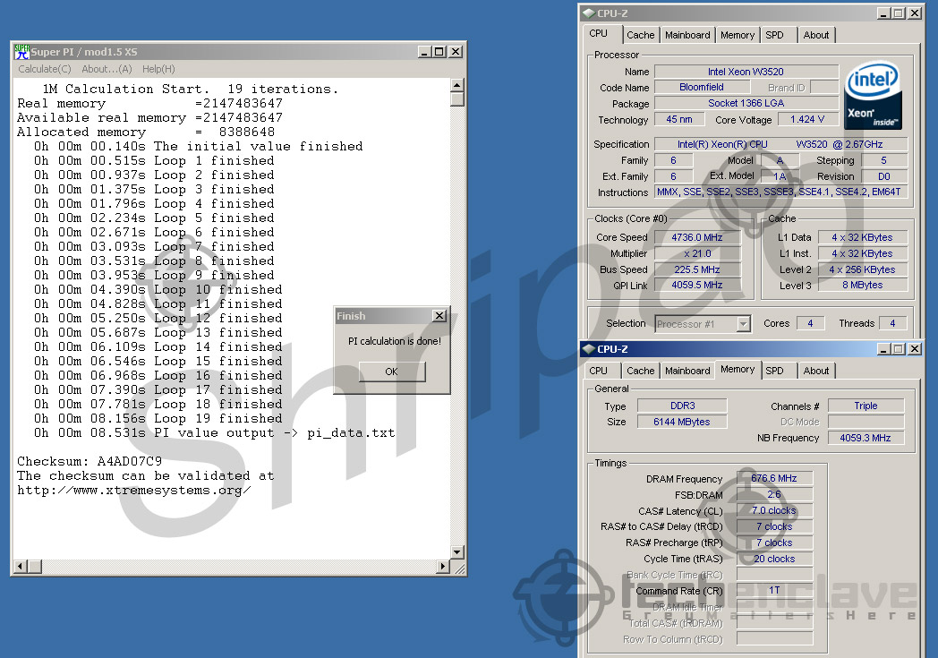The width and height of the screenshot is (938, 658).
Task: Switch to Mainboard tab in lower CPU-Z
Action: pyautogui.click(x=687, y=371)
